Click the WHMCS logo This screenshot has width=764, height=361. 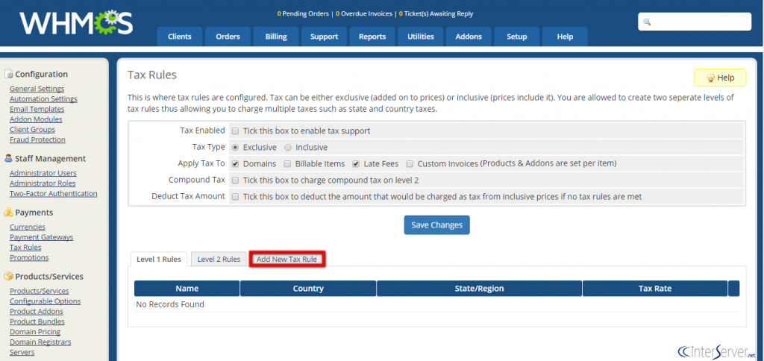pos(76,23)
